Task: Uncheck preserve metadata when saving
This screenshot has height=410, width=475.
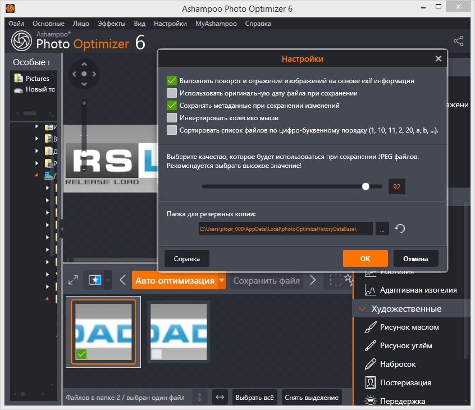Action: click(172, 106)
